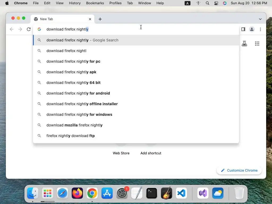Open Control Center in menu bar
The width and height of the screenshot is (272, 204).
click(x=216, y=3)
